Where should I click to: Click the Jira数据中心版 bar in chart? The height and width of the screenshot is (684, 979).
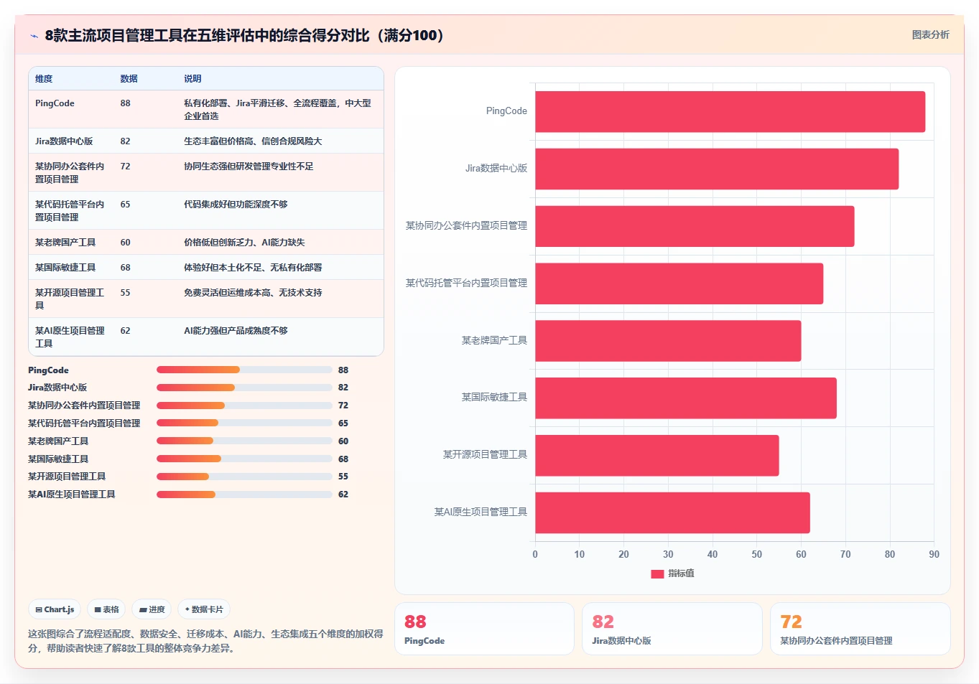point(717,169)
